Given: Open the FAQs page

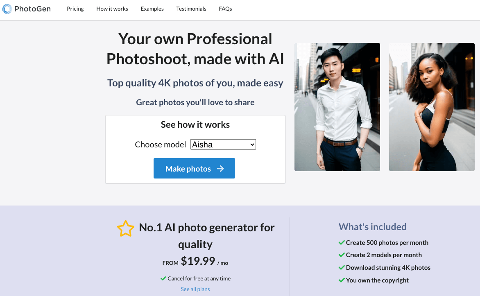Looking at the screenshot, I should coord(225,9).
